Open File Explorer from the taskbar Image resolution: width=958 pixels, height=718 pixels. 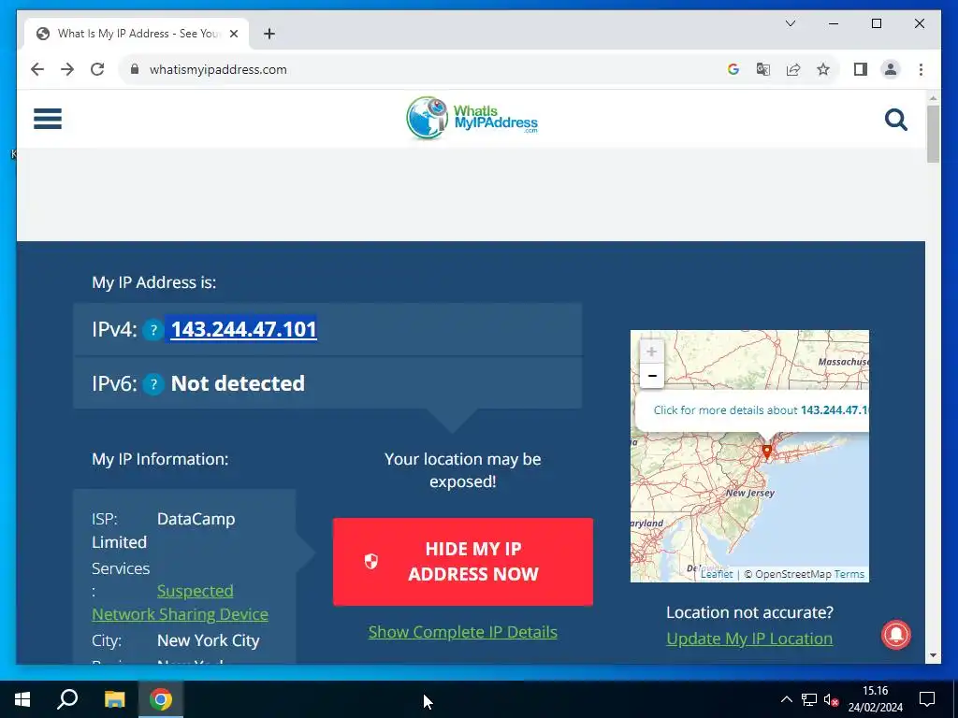pyautogui.click(x=114, y=699)
